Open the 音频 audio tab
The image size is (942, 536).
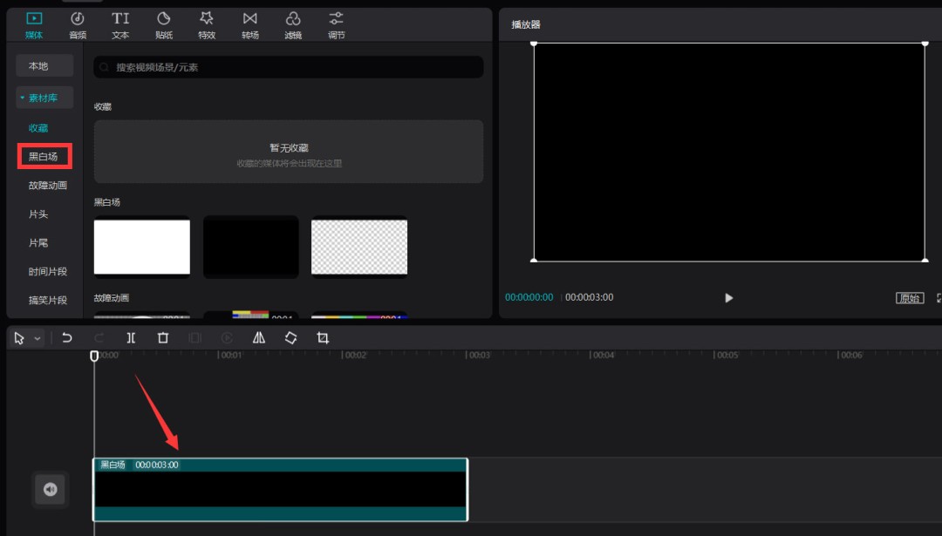point(78,24)
